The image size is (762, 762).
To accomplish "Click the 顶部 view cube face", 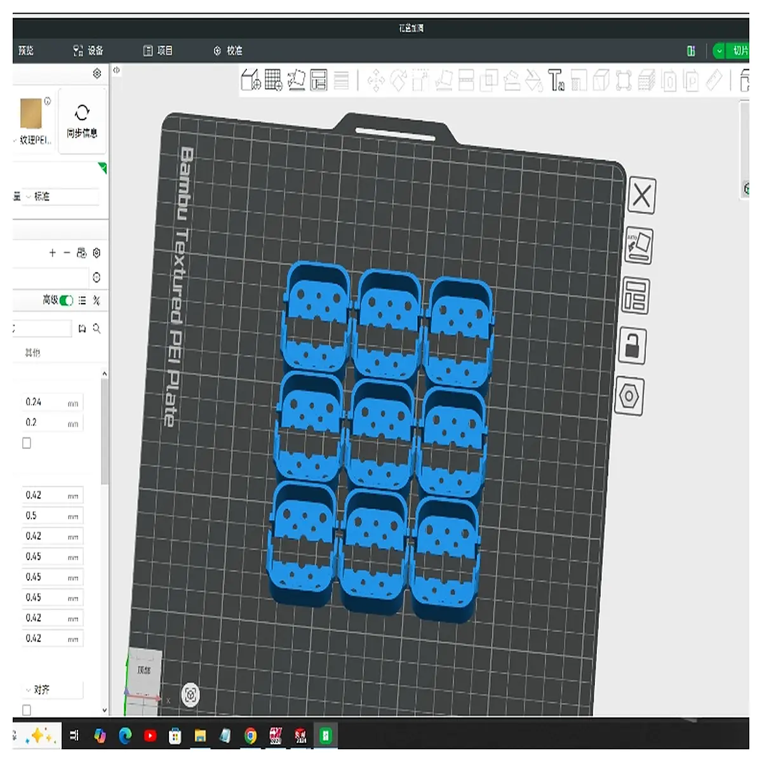I will (144, 671).
